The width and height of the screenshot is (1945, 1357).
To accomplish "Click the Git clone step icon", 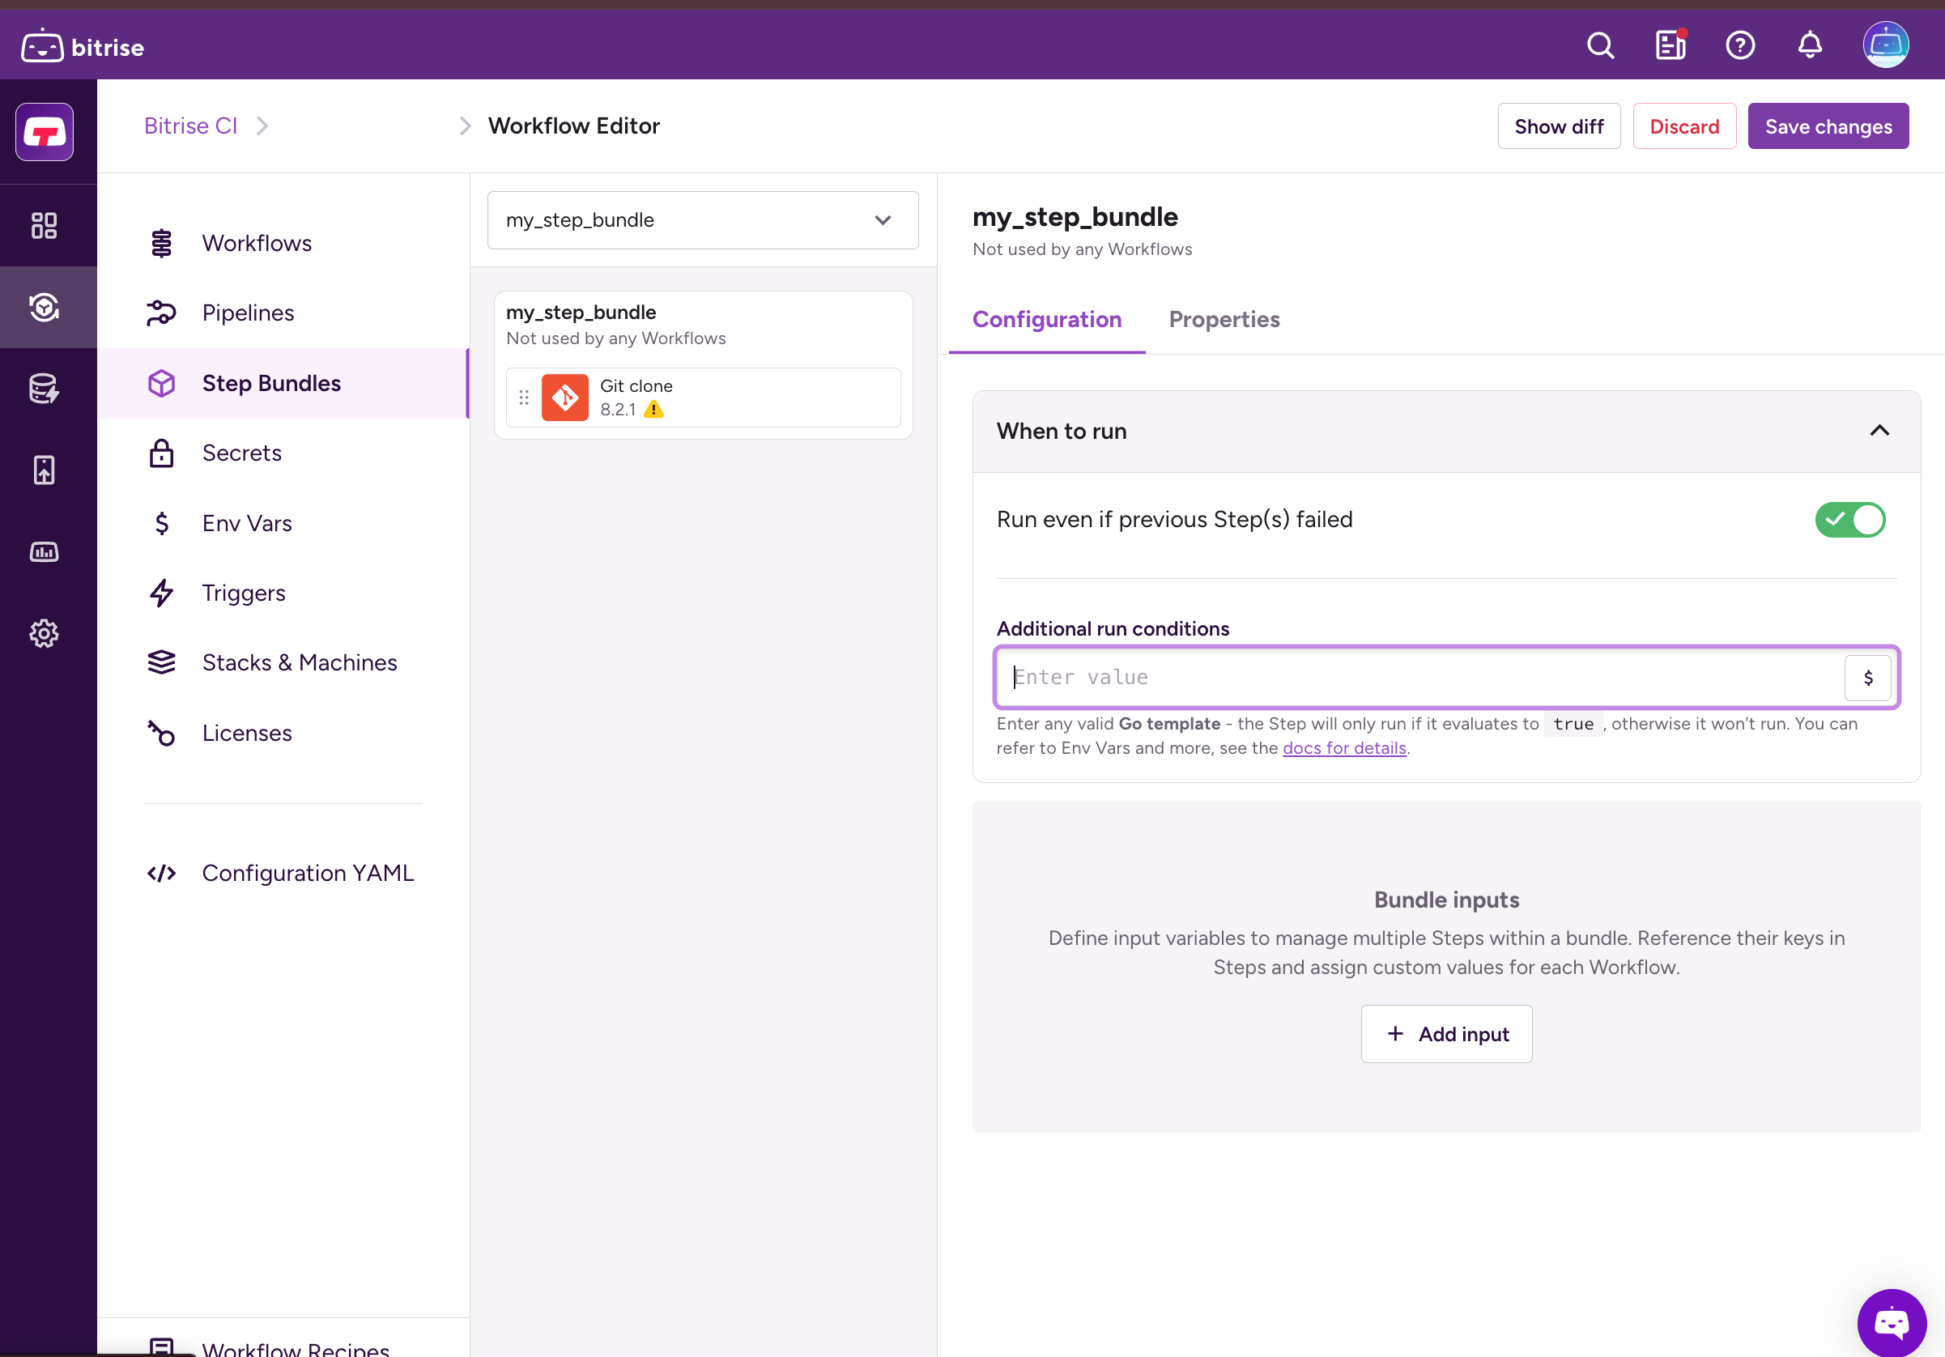I will 565,398.
